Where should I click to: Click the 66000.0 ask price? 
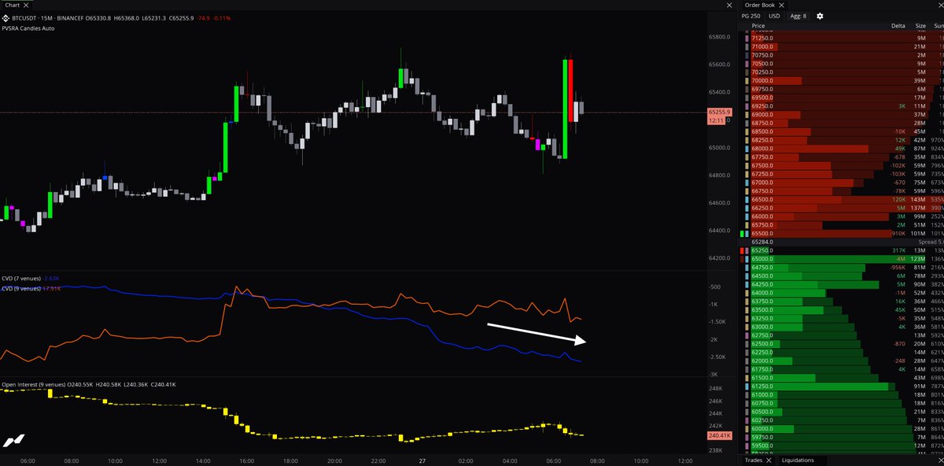[762, 216]
